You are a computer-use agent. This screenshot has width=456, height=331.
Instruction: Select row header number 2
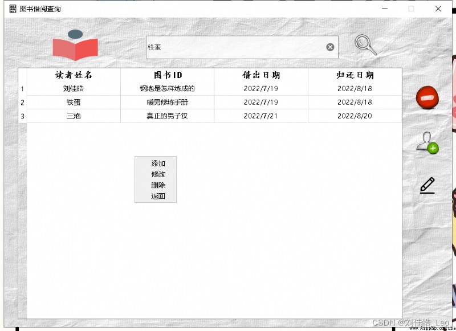pyautogui.click(x=22, y=103)
